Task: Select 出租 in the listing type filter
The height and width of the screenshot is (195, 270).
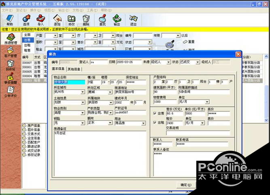Action: (28, 45)
